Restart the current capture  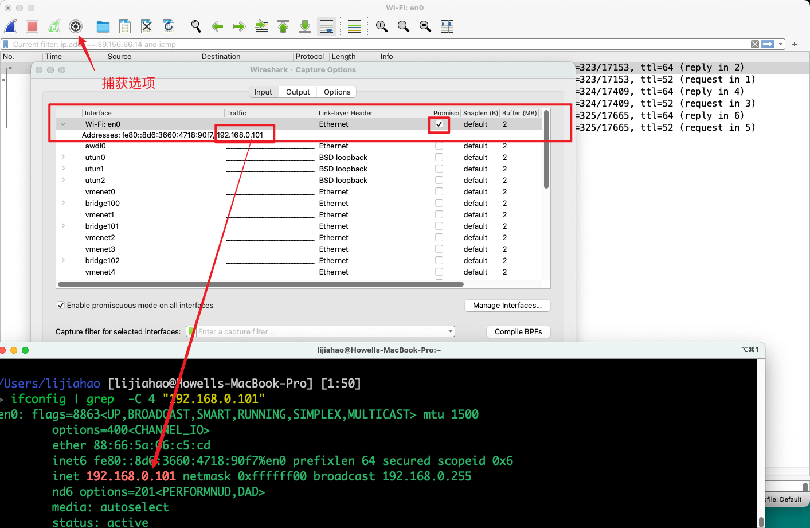54,26
